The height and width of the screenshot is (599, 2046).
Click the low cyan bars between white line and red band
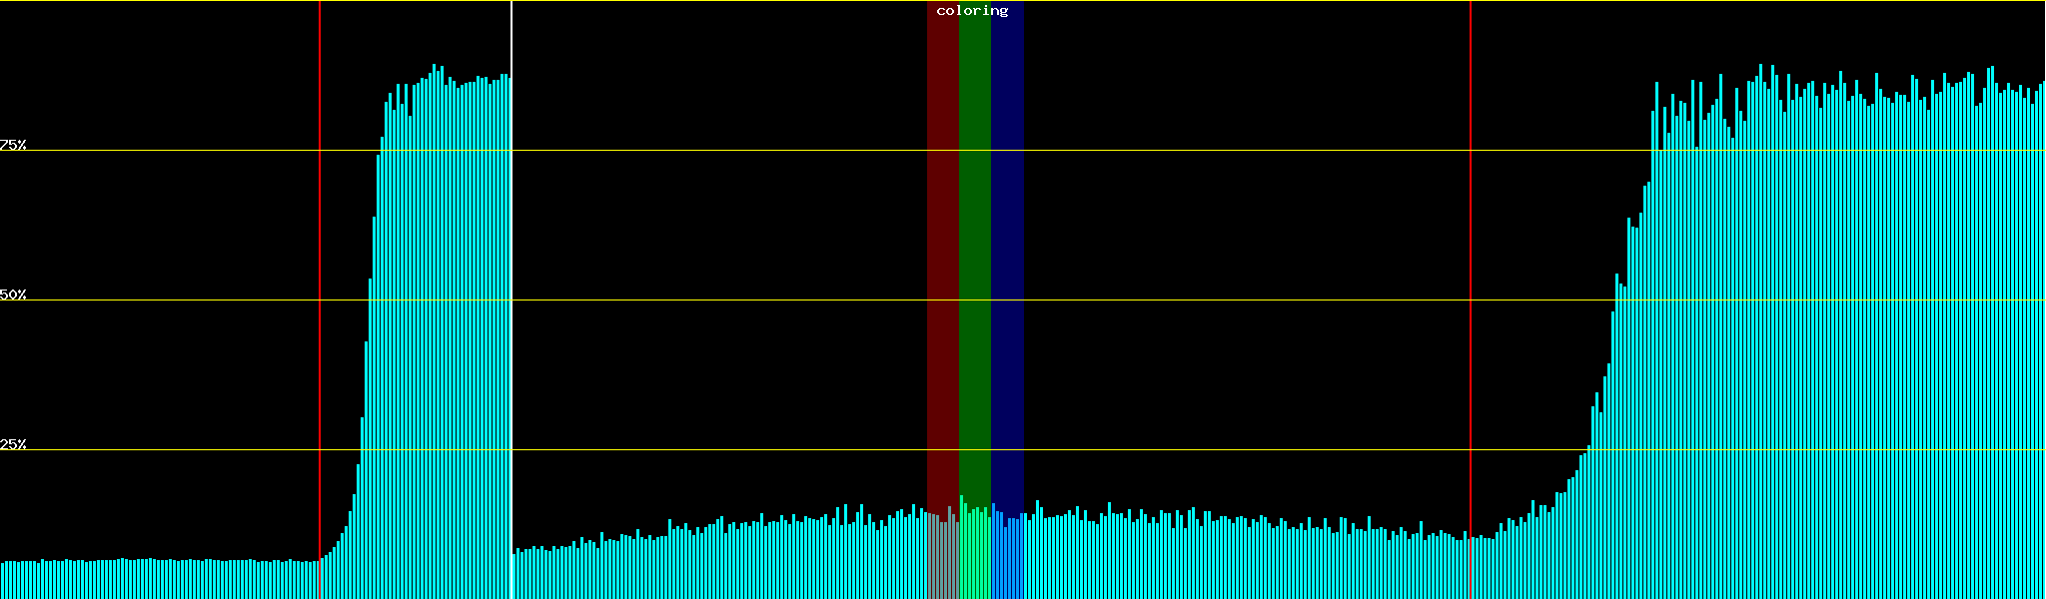point(719,564)
